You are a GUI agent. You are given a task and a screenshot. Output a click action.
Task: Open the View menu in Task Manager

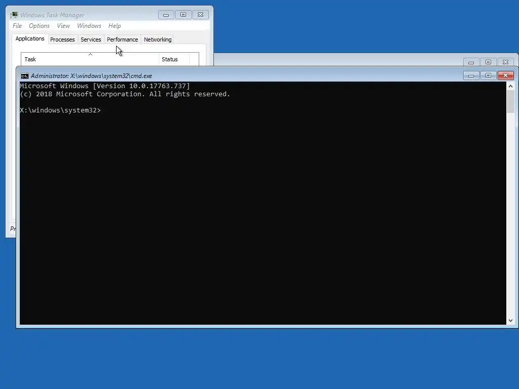pos(63,26)
